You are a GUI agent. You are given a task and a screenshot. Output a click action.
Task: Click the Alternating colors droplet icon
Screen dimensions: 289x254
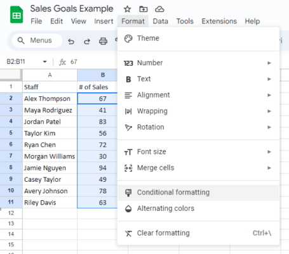pyautogui.click(x=128, y=208)
